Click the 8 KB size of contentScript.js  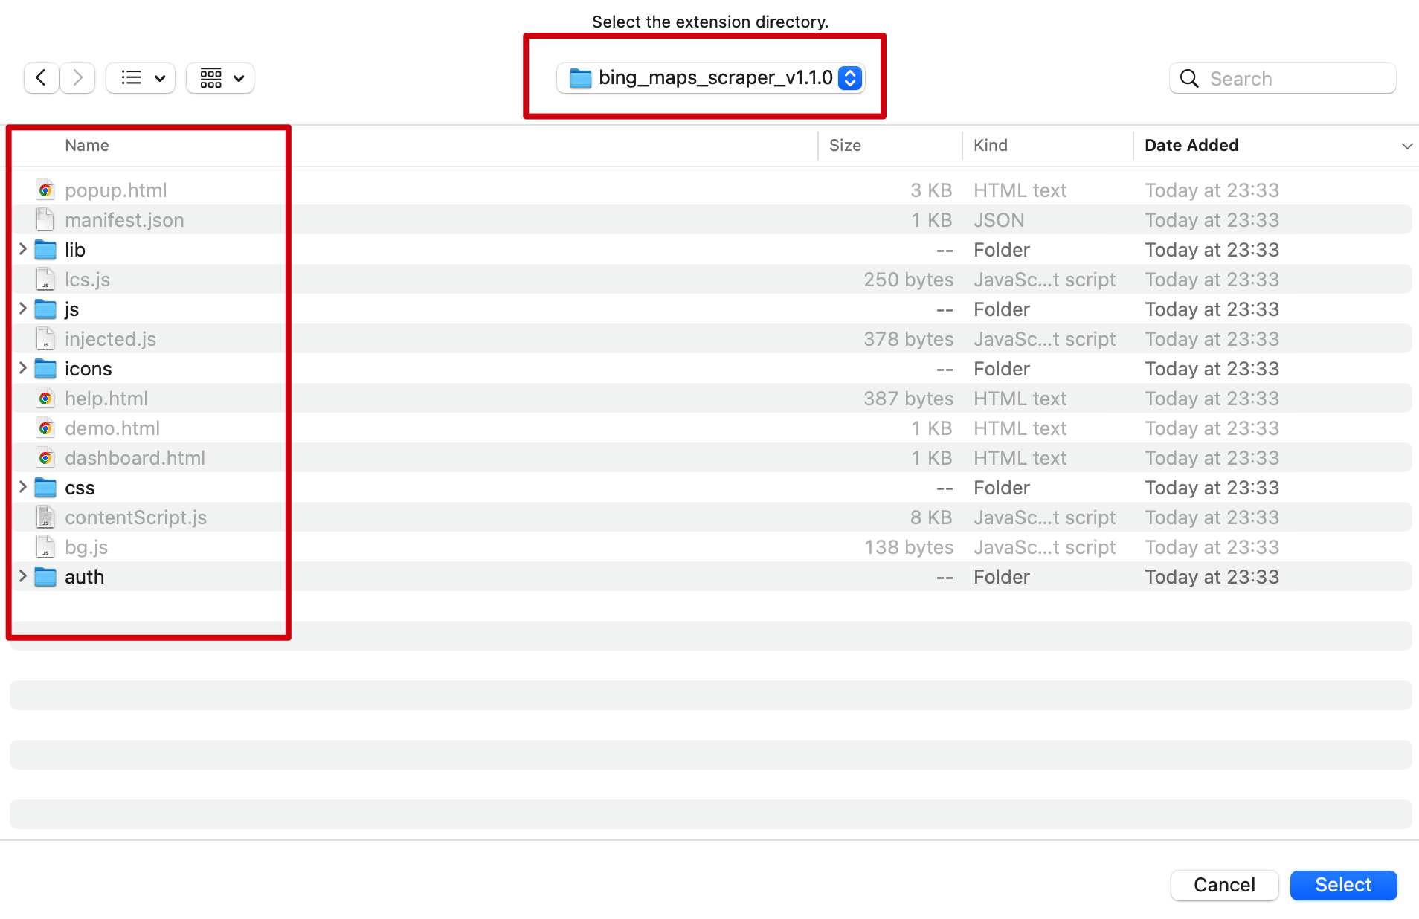[x=931, y=517]
